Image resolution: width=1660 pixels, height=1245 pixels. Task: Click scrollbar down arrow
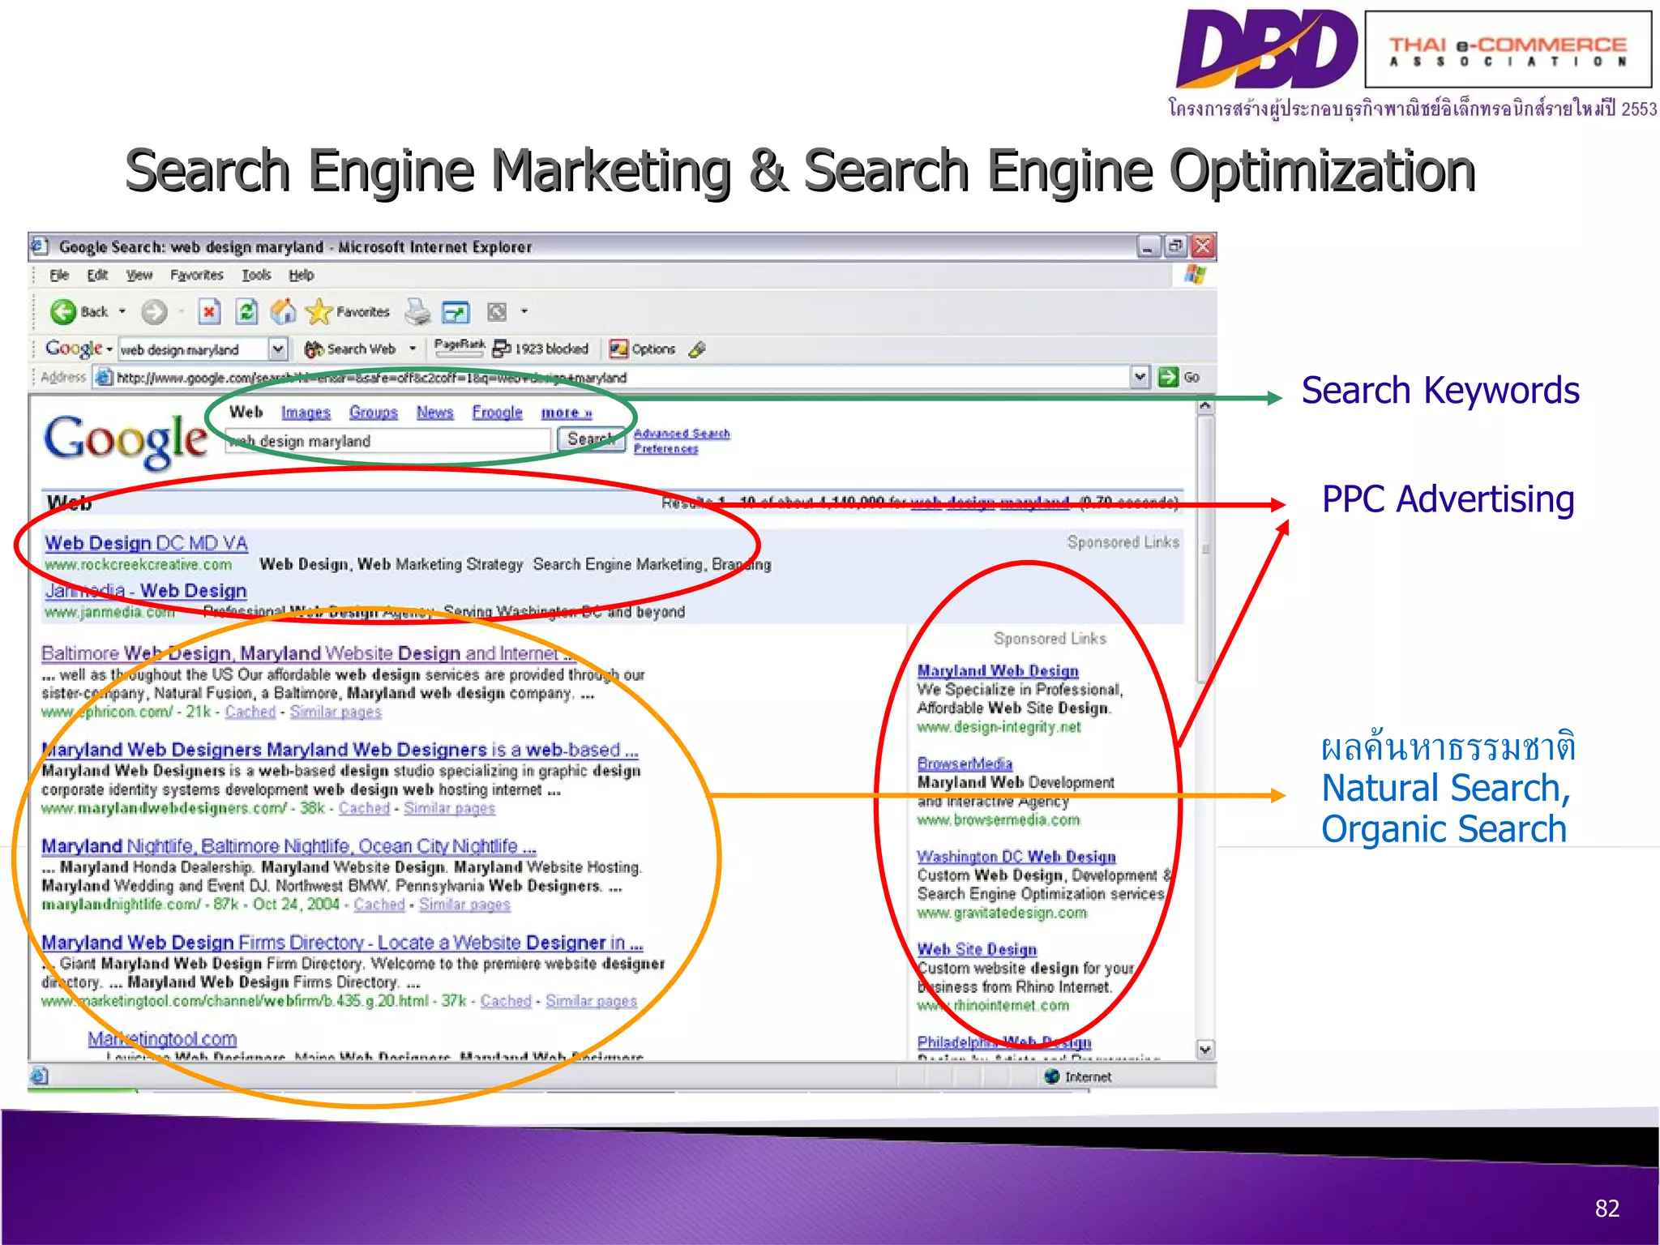[1205, 1050]
